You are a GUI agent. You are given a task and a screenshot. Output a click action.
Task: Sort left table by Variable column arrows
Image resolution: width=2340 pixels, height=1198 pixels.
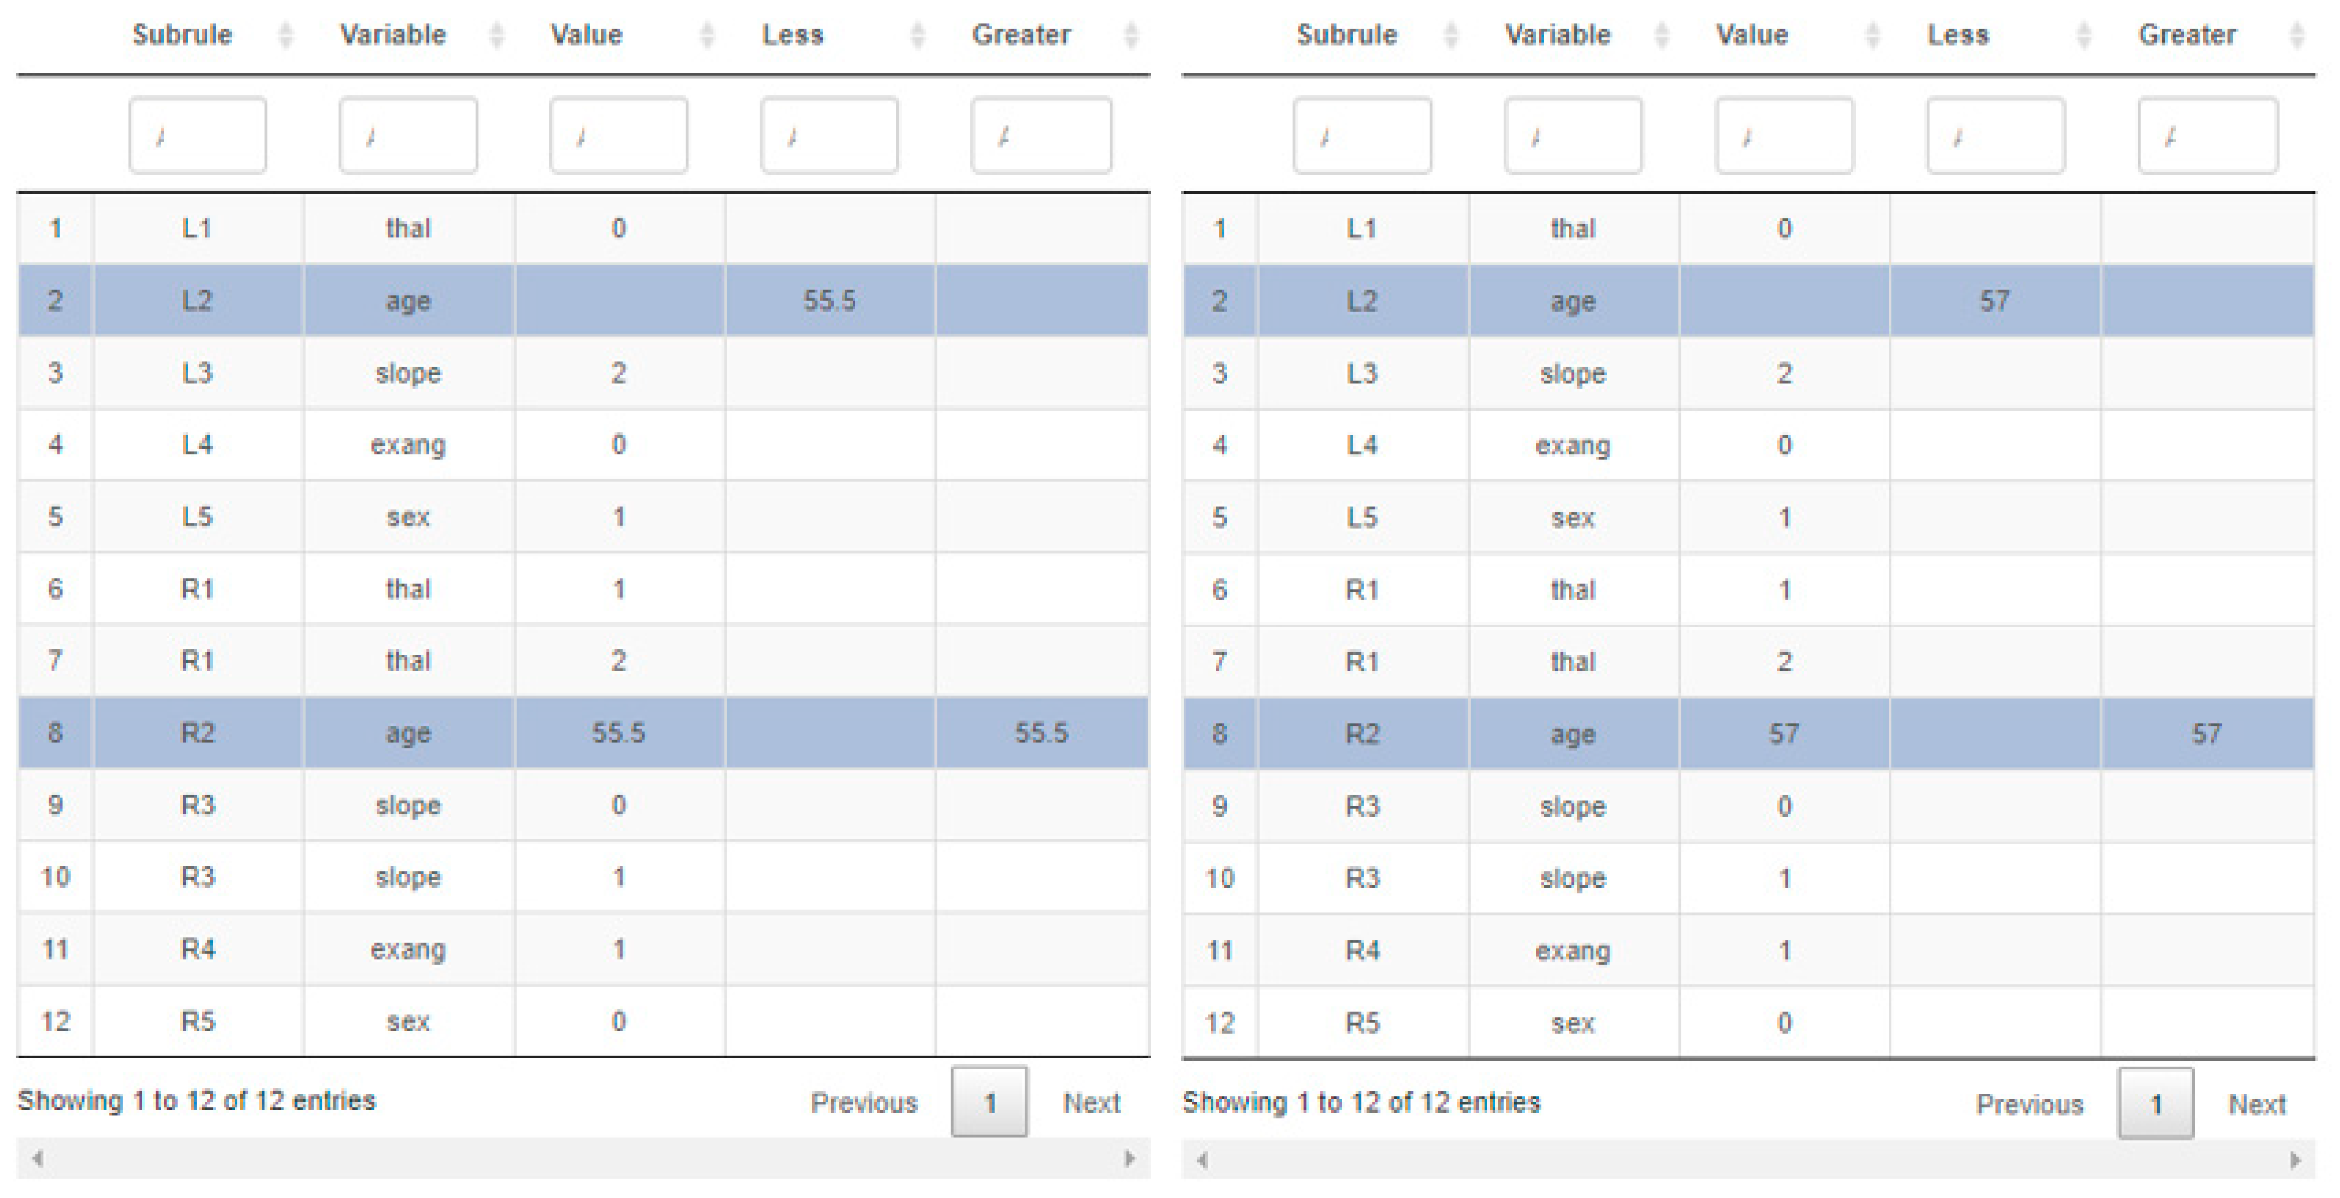pos(497,35)
